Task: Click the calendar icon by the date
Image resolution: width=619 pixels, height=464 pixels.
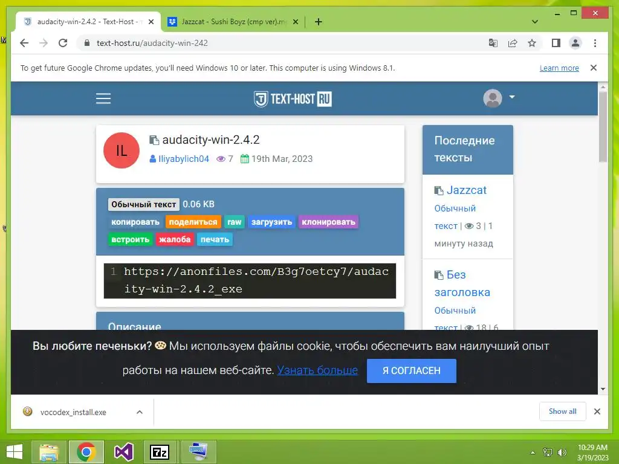Action: click(x=244, y=159)
